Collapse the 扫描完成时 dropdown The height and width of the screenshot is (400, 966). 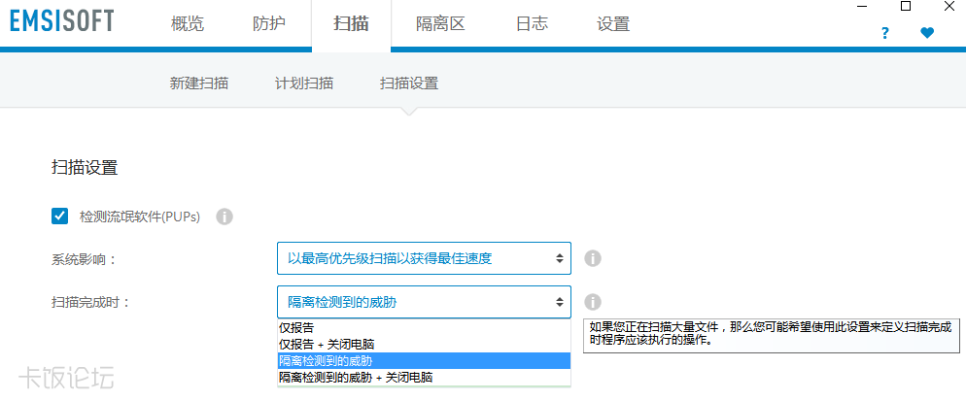[424, 302]
